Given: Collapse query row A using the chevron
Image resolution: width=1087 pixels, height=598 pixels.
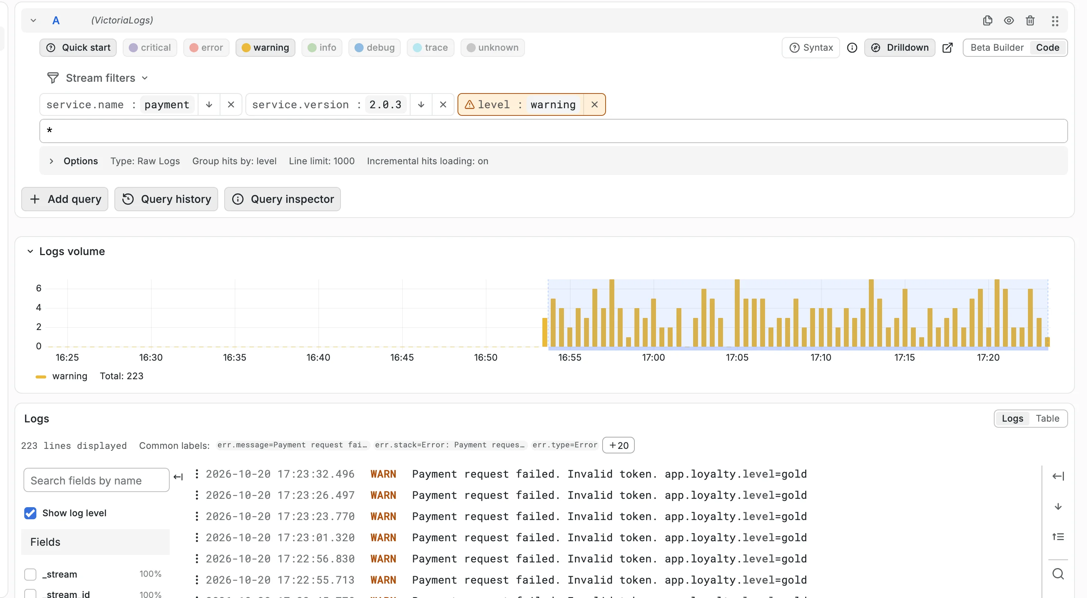Looking at the screenshot, I should 33,20.
